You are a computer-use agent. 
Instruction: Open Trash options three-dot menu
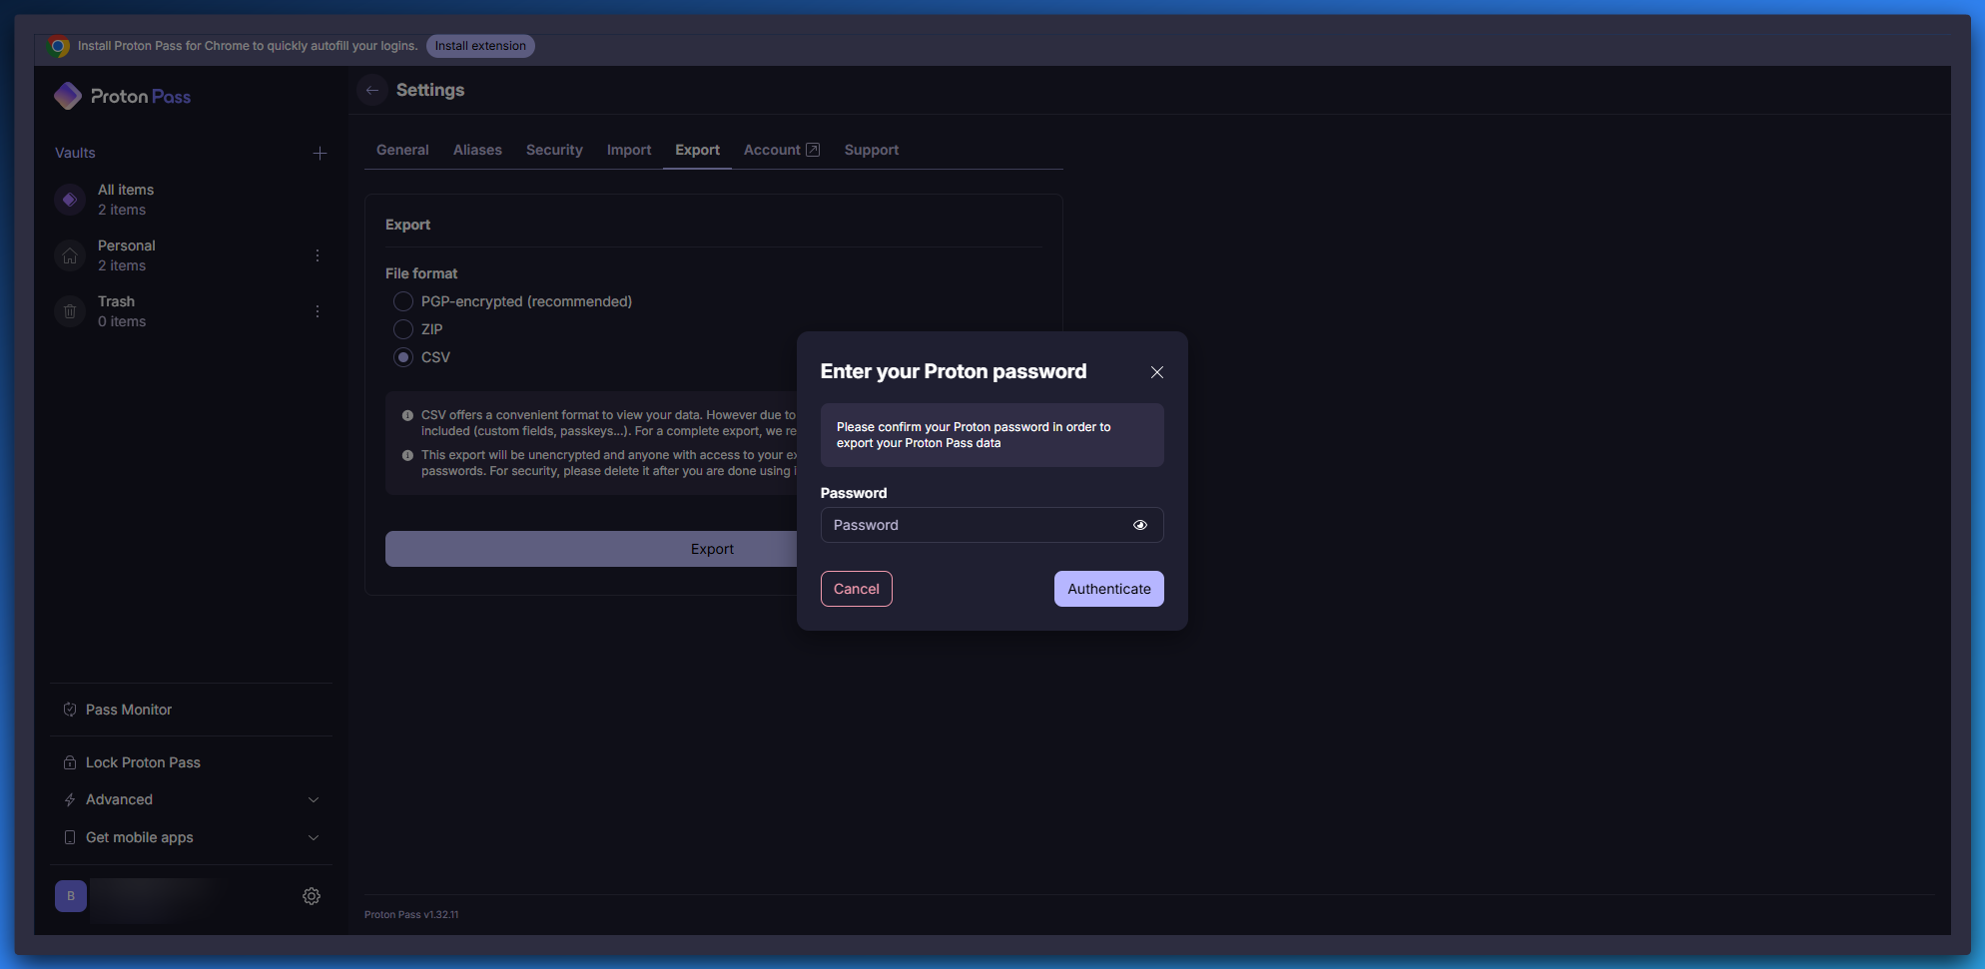(318, 311)
